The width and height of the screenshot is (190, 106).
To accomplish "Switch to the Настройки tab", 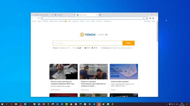I will pos(64,15).
